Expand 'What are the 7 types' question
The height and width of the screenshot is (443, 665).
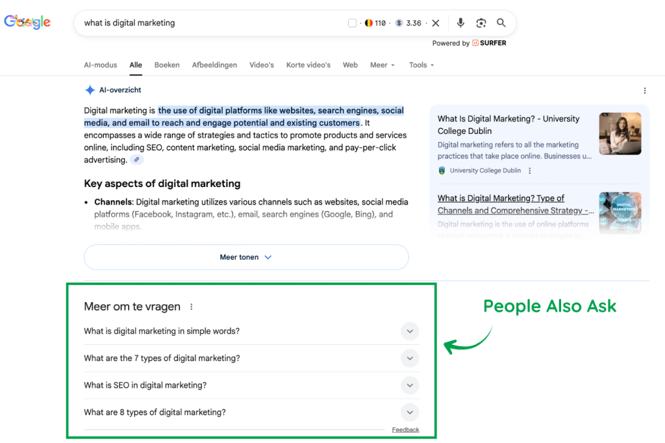[x=409, y=358]
